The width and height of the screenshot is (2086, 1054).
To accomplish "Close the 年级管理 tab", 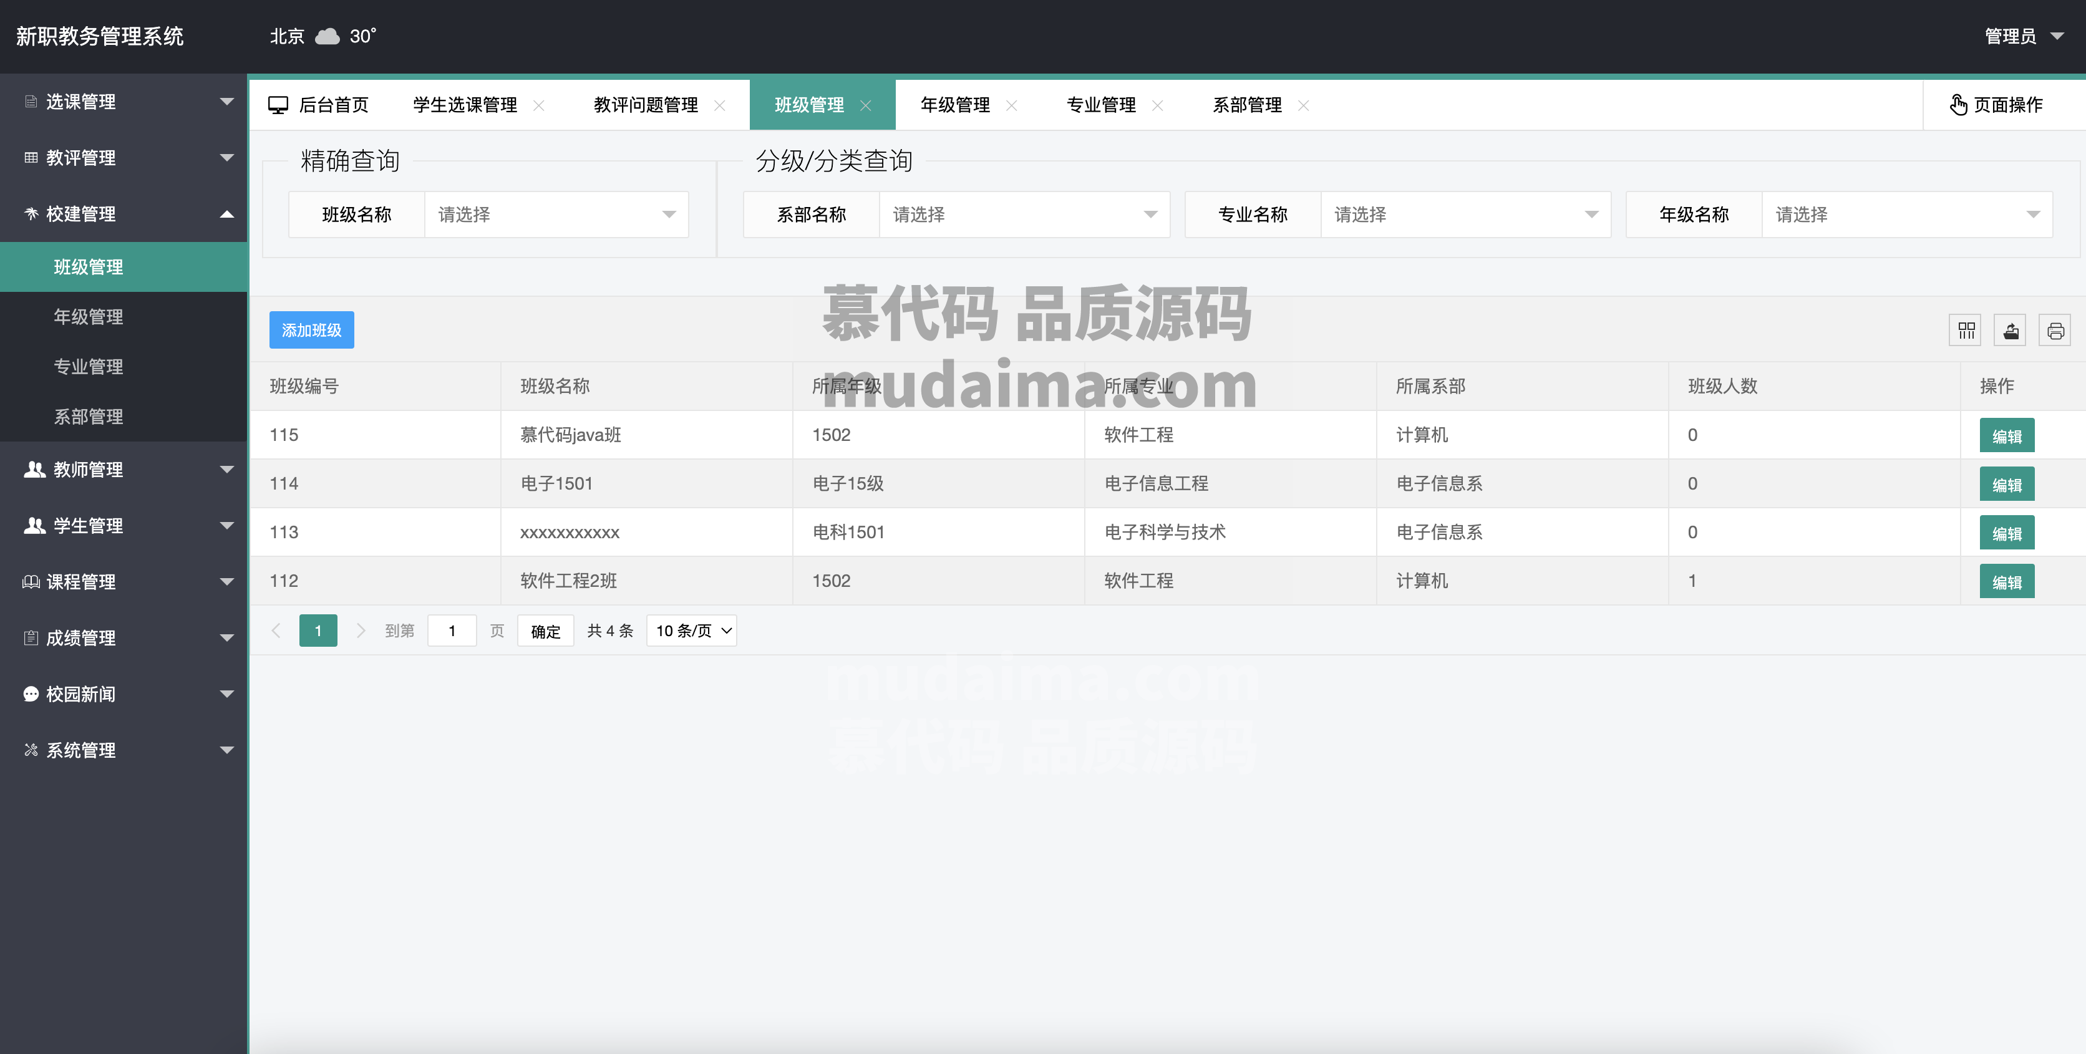I will [x=1011, y=105].
